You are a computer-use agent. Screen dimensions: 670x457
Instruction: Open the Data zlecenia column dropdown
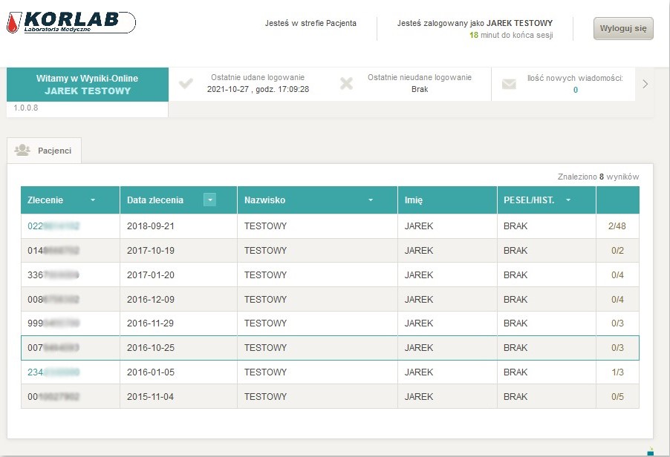point(210,200)
